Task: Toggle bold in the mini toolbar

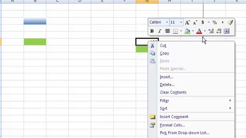Action: [152, 31]
